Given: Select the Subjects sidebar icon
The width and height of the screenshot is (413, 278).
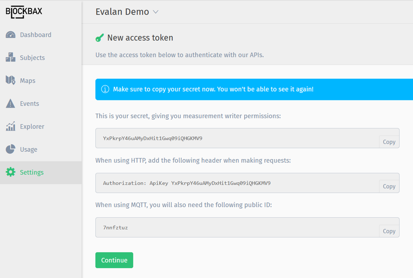Looking at the screenshot, I should click(x=10, y=57).
